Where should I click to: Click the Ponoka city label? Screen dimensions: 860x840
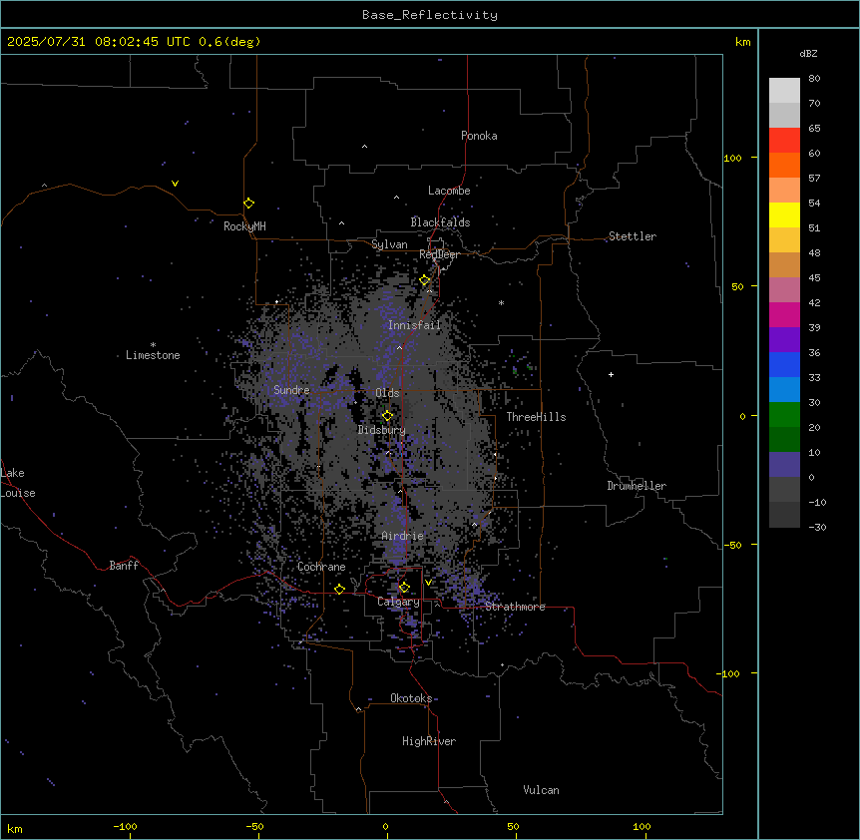click(x=479, y=136)
